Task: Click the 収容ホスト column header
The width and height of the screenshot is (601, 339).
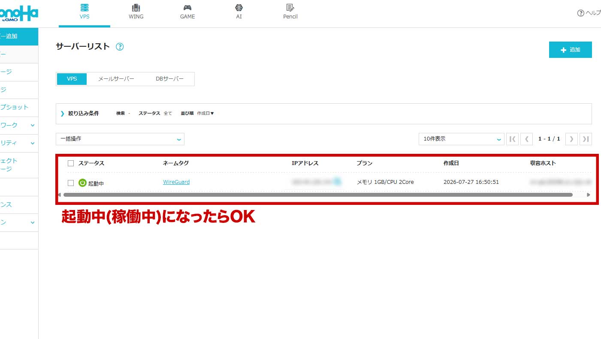Action: tap(543, 163)
